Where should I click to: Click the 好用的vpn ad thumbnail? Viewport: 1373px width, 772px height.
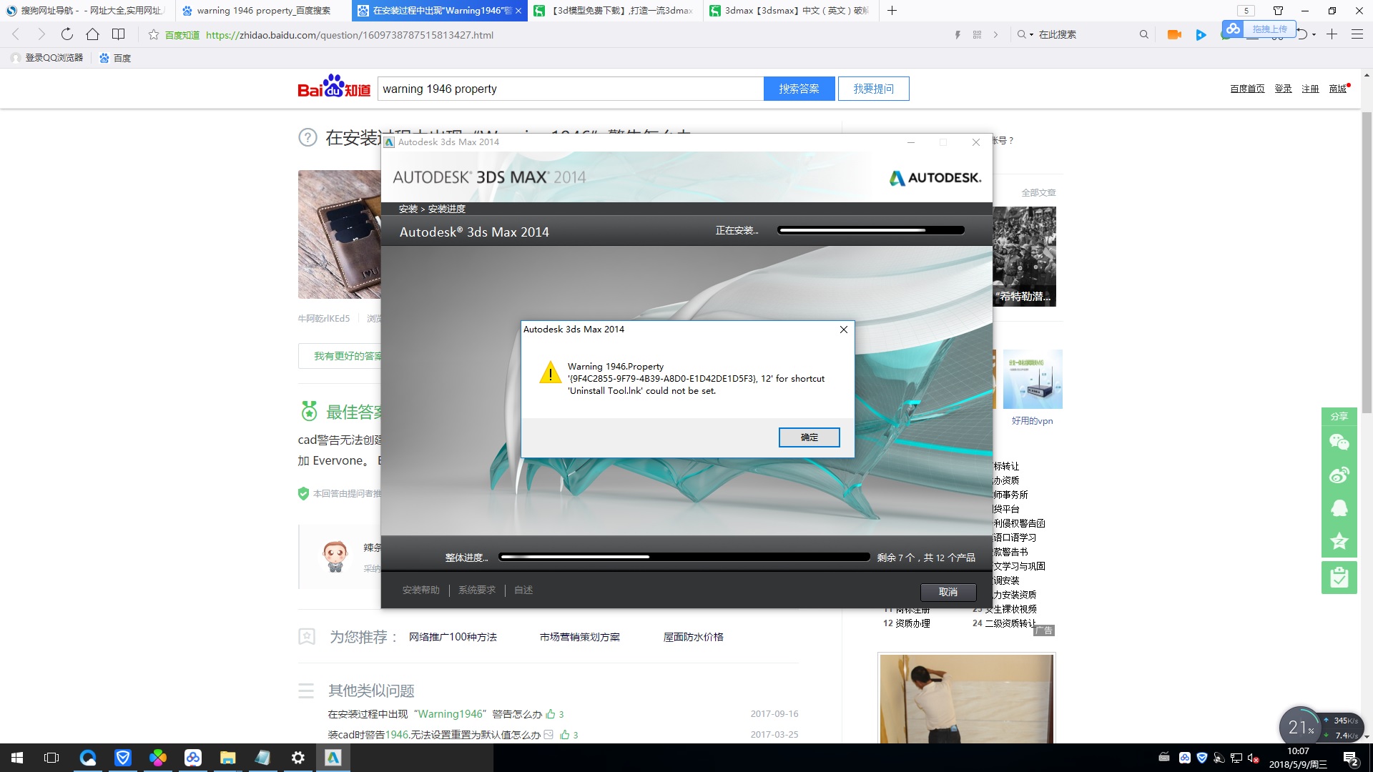tap(1033, 379)
